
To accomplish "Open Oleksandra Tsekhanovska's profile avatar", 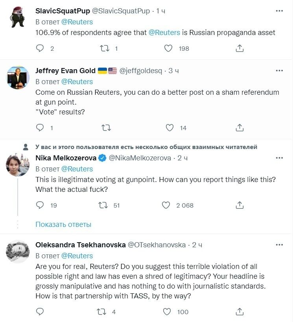I will (x=18, y=251).
